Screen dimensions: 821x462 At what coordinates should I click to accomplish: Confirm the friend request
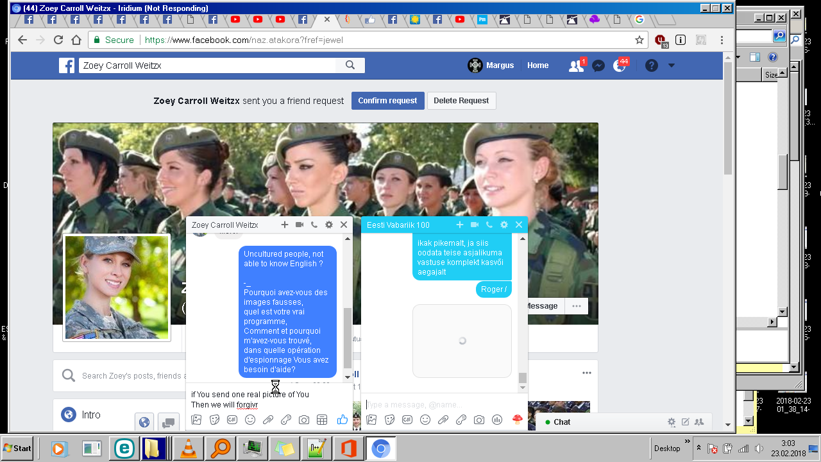[387, 101]
